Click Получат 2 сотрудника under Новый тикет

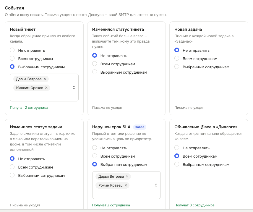[29, 108]
